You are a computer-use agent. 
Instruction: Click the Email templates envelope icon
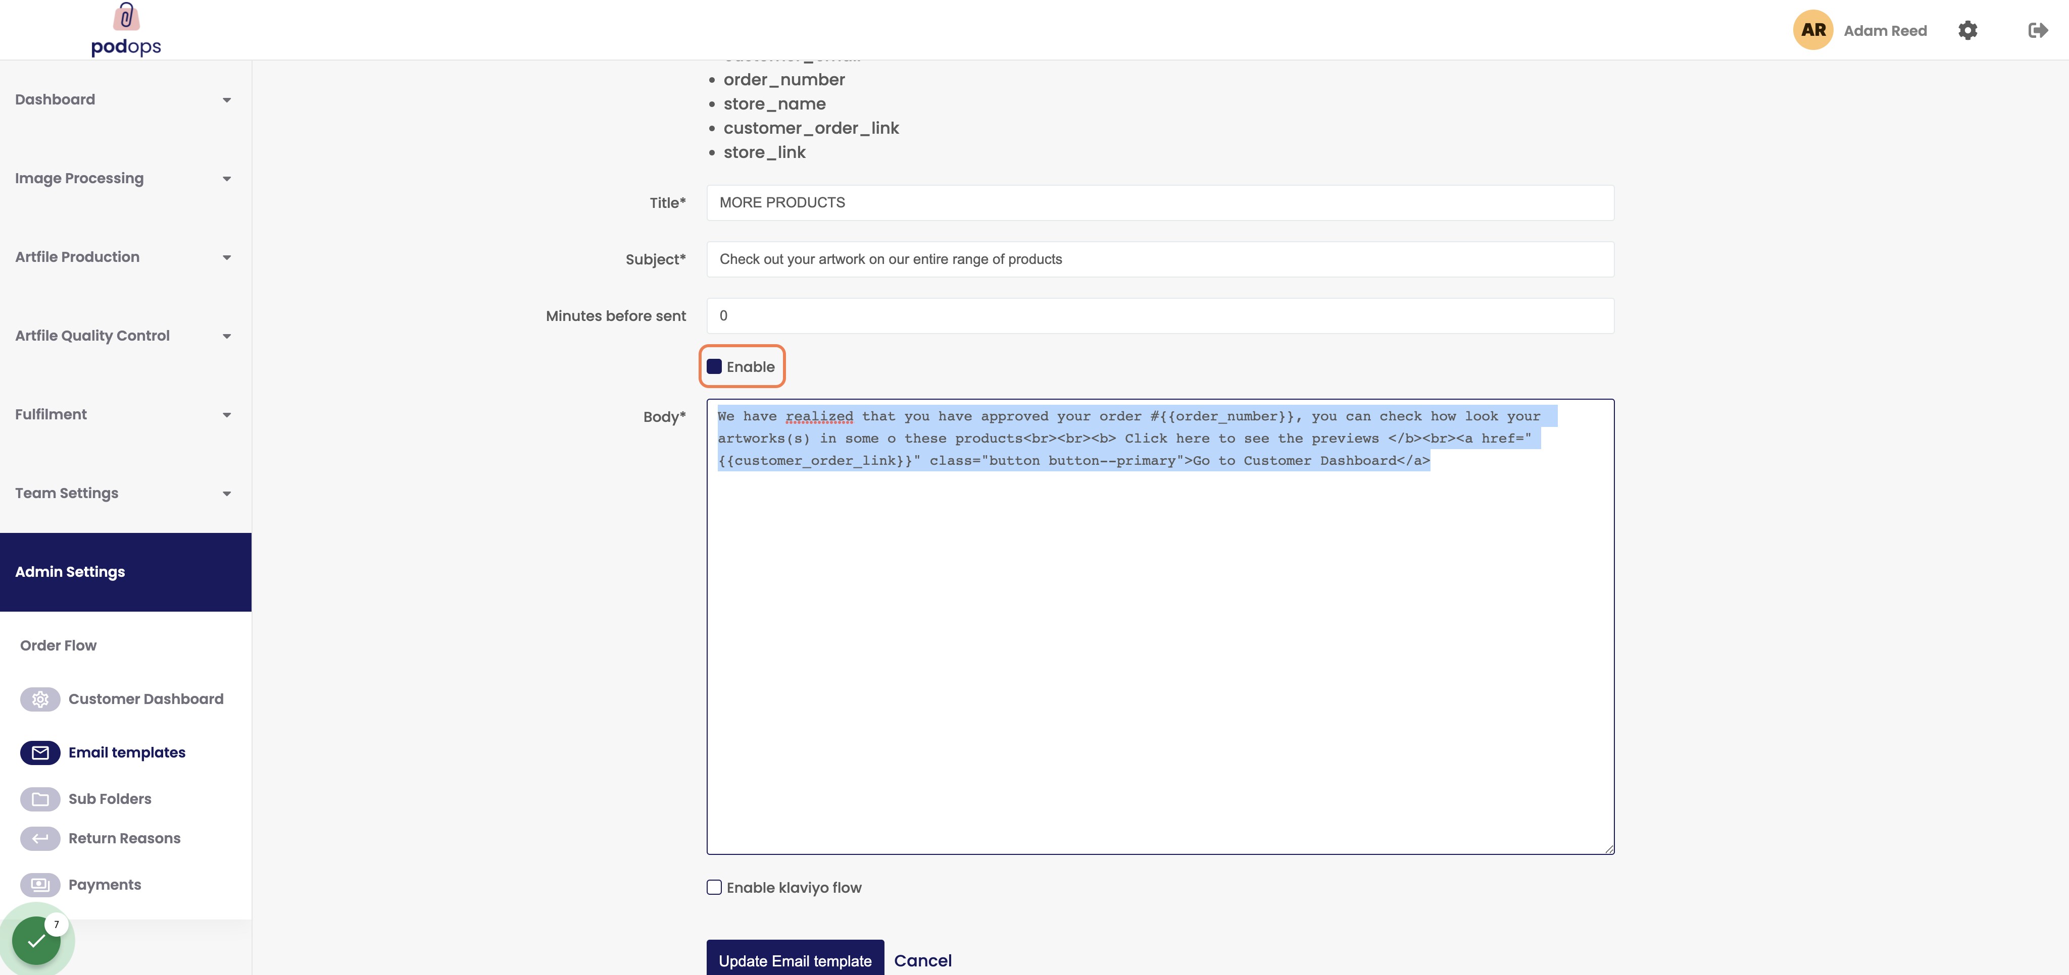point(40,753)
